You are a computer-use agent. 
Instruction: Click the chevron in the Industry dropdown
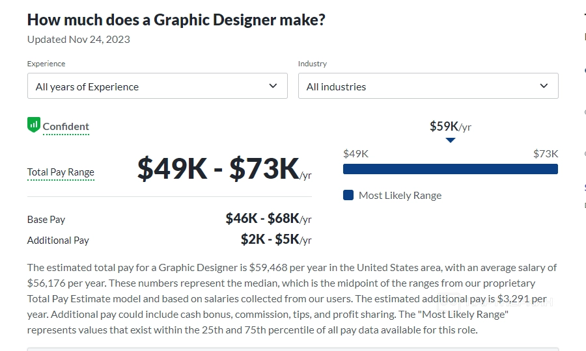(544, 86)
